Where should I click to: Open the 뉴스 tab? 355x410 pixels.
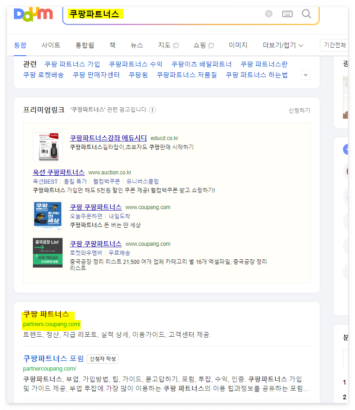[137, 45]
